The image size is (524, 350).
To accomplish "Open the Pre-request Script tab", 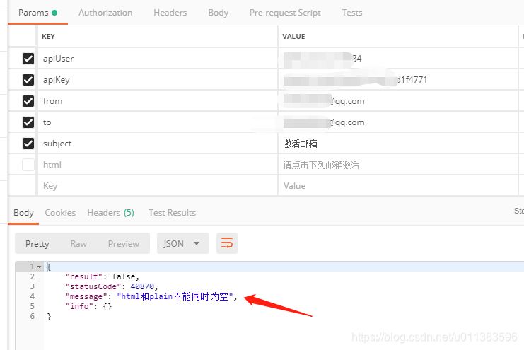I will click(285, 13).
